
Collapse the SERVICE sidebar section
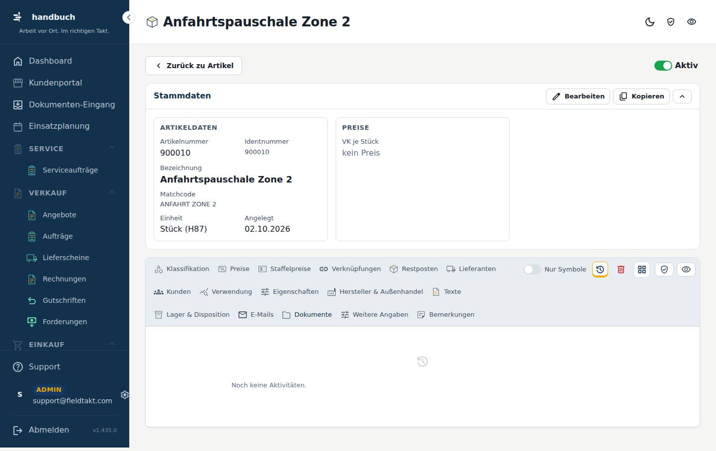tap(111, 148)
